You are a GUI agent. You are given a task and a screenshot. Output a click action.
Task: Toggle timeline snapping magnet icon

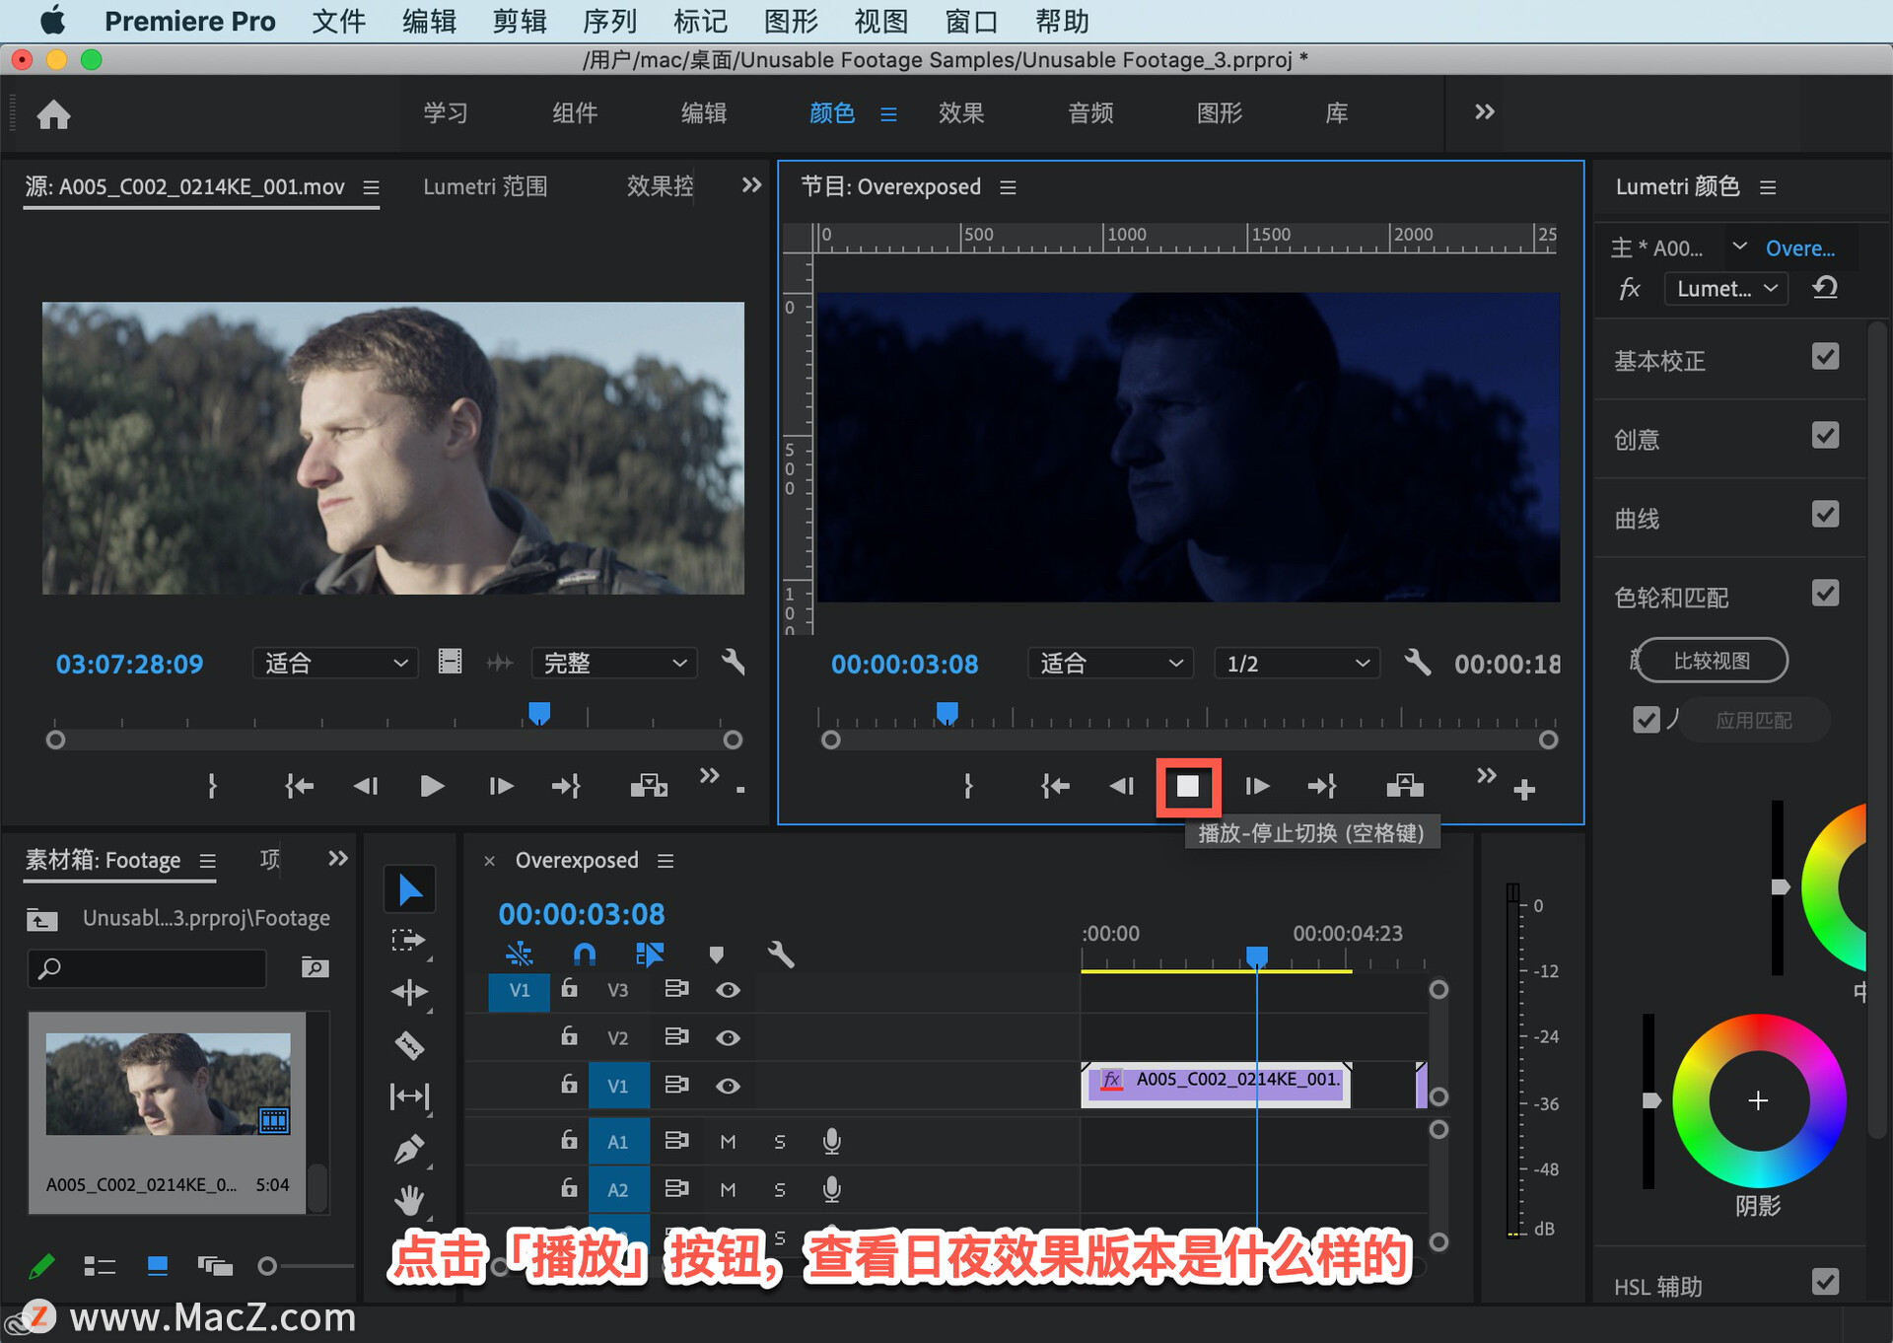[584, 954]
